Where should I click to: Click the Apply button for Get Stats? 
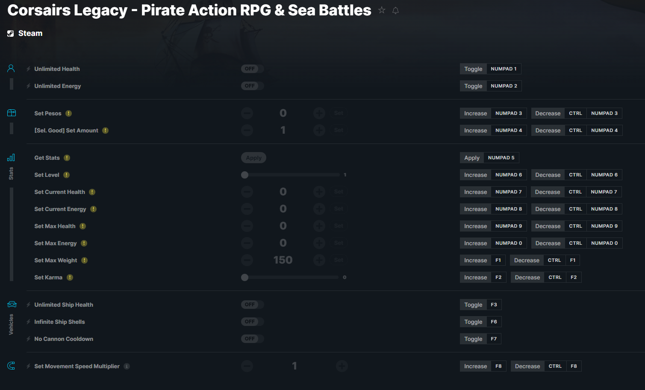click(x=253, y=158)
